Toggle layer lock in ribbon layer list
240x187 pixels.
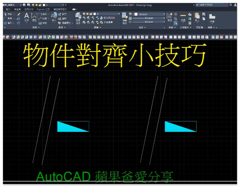(x=91, y=14)
